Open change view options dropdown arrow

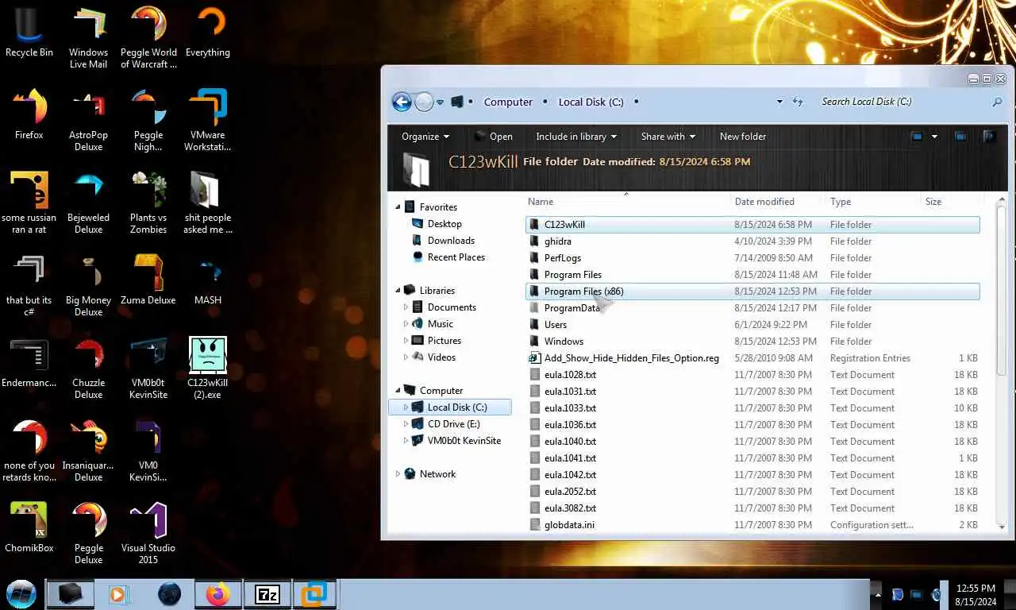pos(934,137)
